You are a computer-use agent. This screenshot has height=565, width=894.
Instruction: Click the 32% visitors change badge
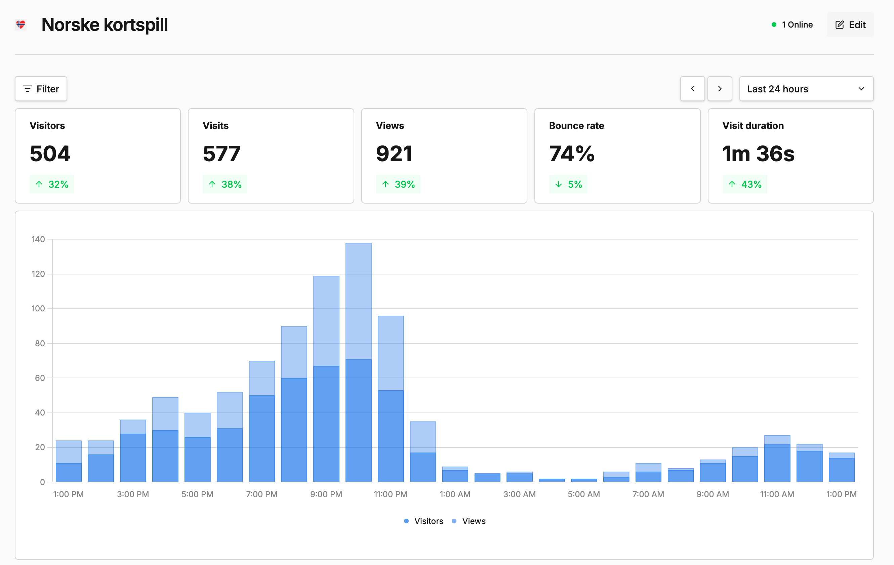click(x=52, y=184)
